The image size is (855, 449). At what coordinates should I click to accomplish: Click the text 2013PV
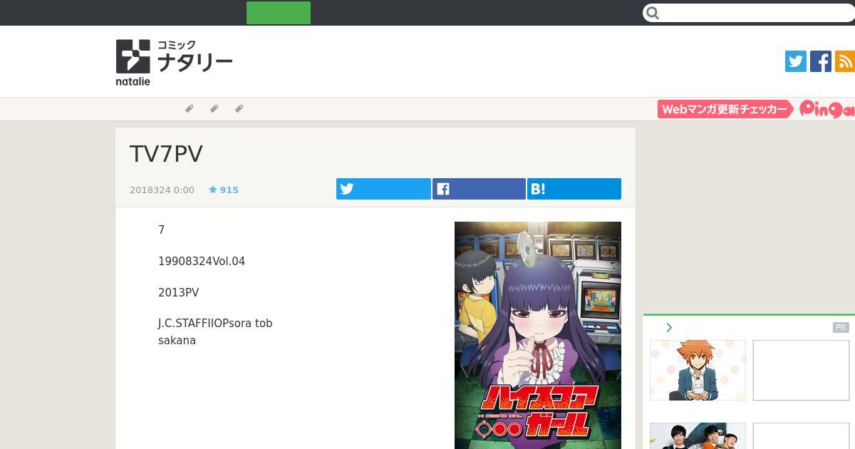[178, 293]
